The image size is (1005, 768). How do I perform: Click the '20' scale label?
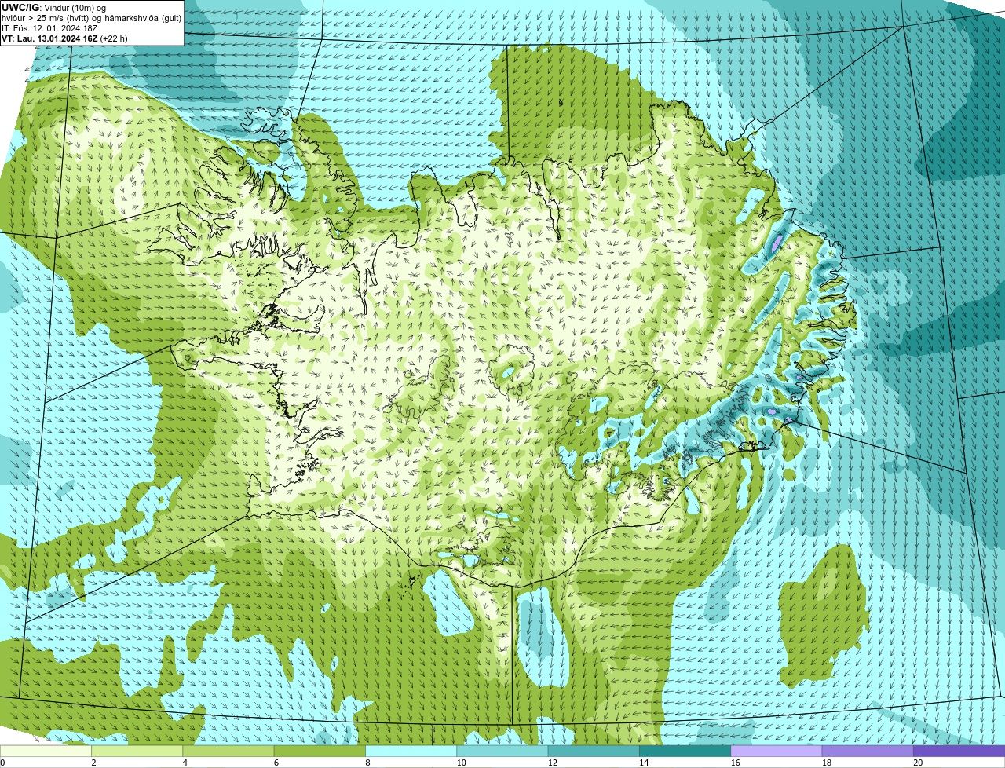(x=918, y=763)
